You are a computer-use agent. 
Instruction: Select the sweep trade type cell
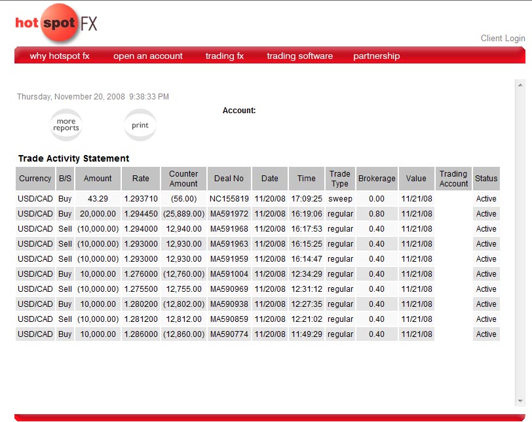(340, 199)
